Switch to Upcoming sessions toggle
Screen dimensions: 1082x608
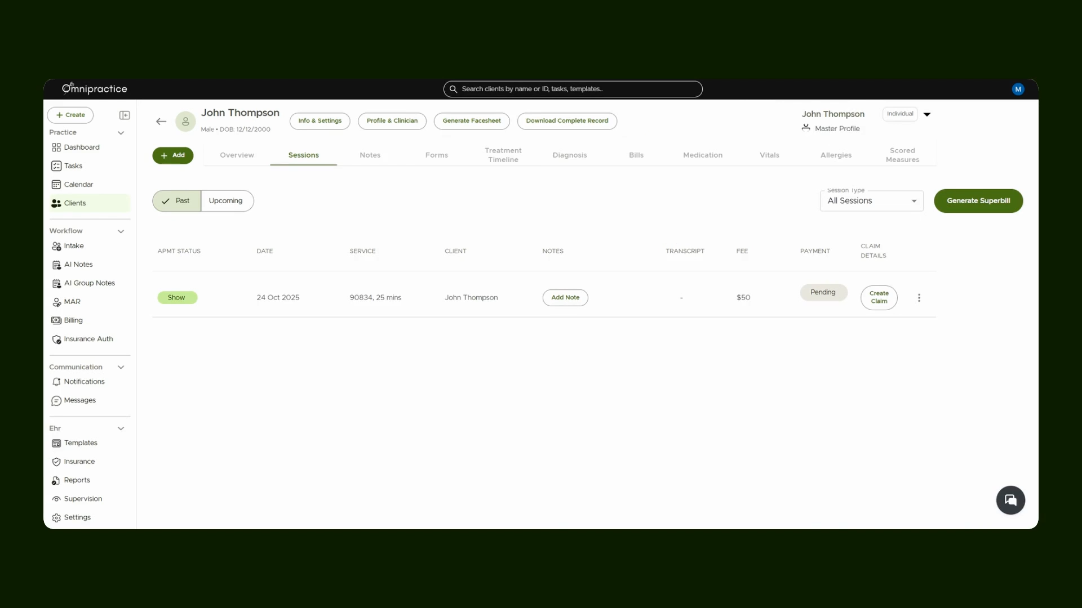[227, 201]
